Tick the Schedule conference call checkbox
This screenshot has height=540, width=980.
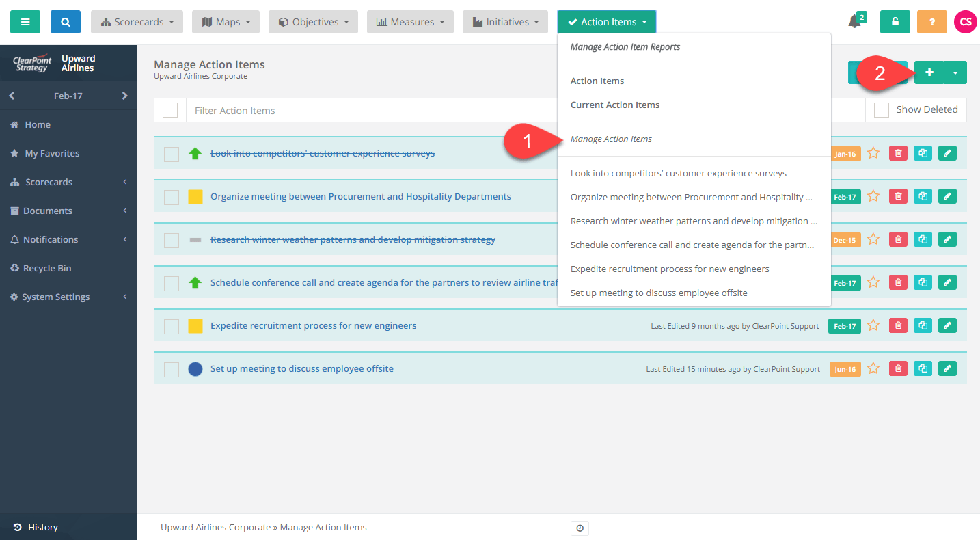point(172,283)
